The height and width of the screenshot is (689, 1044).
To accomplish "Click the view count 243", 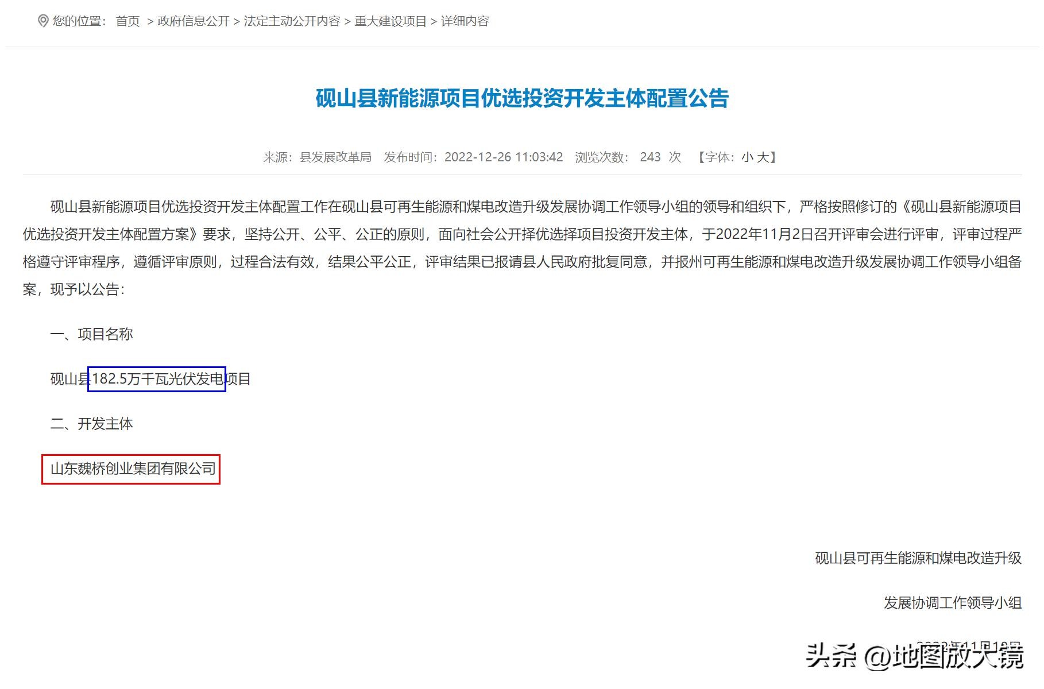I will click(x=650, y=157).
